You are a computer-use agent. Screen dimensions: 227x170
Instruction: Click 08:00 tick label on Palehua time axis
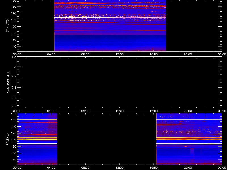(x=85, y=168)
